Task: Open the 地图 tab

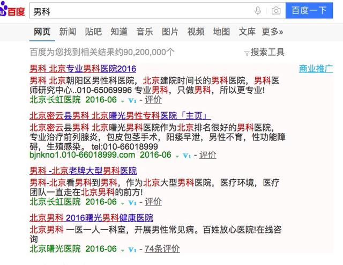Action: (x=221, y=32)
